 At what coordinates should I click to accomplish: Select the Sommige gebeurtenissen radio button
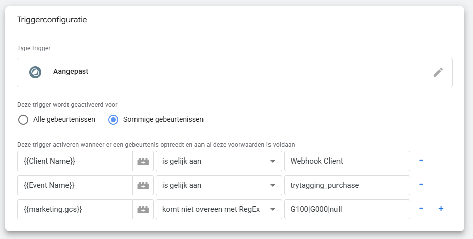click(x=114, y=120)
